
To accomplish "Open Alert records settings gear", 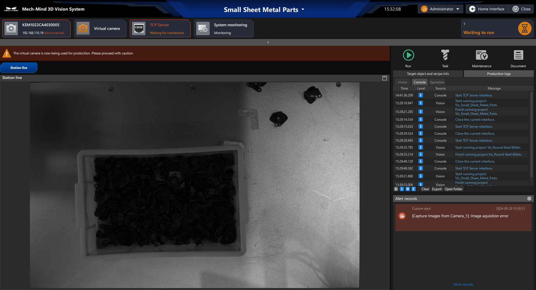I will (x=529, y=199).
